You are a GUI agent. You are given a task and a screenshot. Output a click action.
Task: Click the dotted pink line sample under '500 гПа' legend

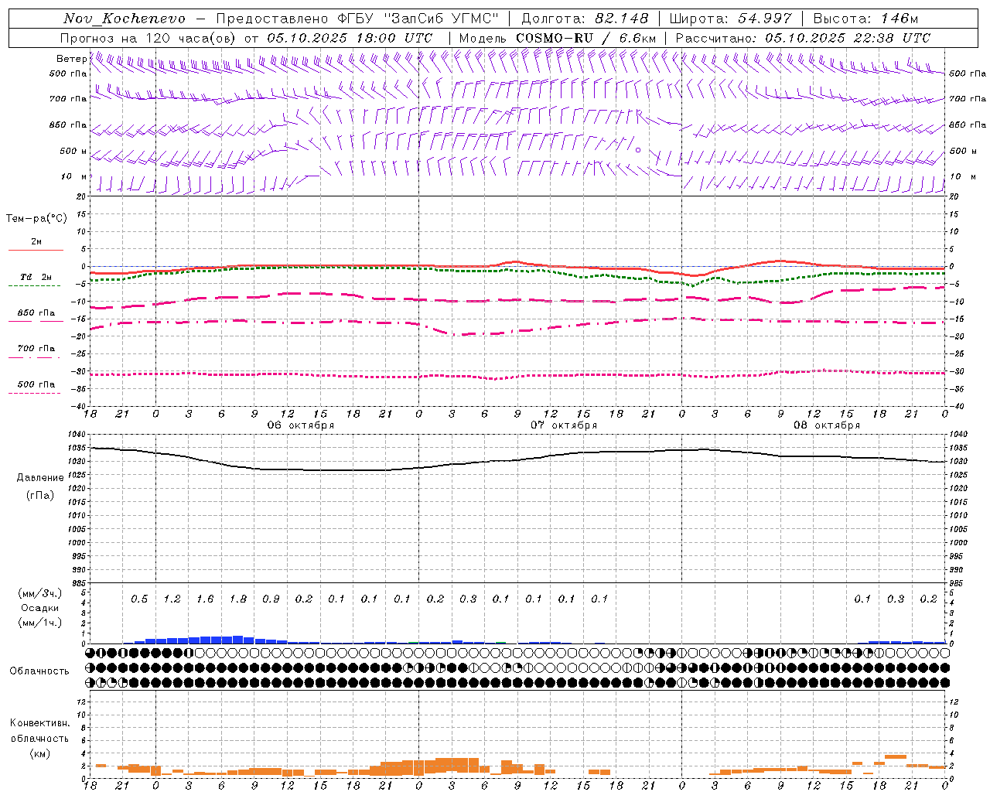[35, 393]
